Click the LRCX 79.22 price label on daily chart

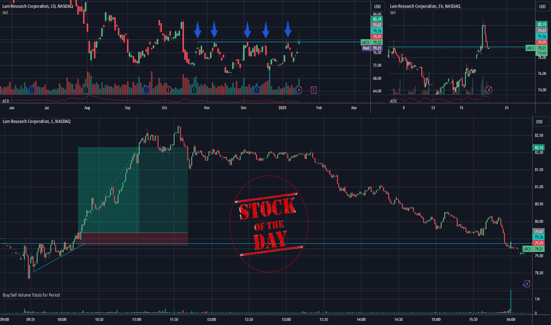pos(371,42)
